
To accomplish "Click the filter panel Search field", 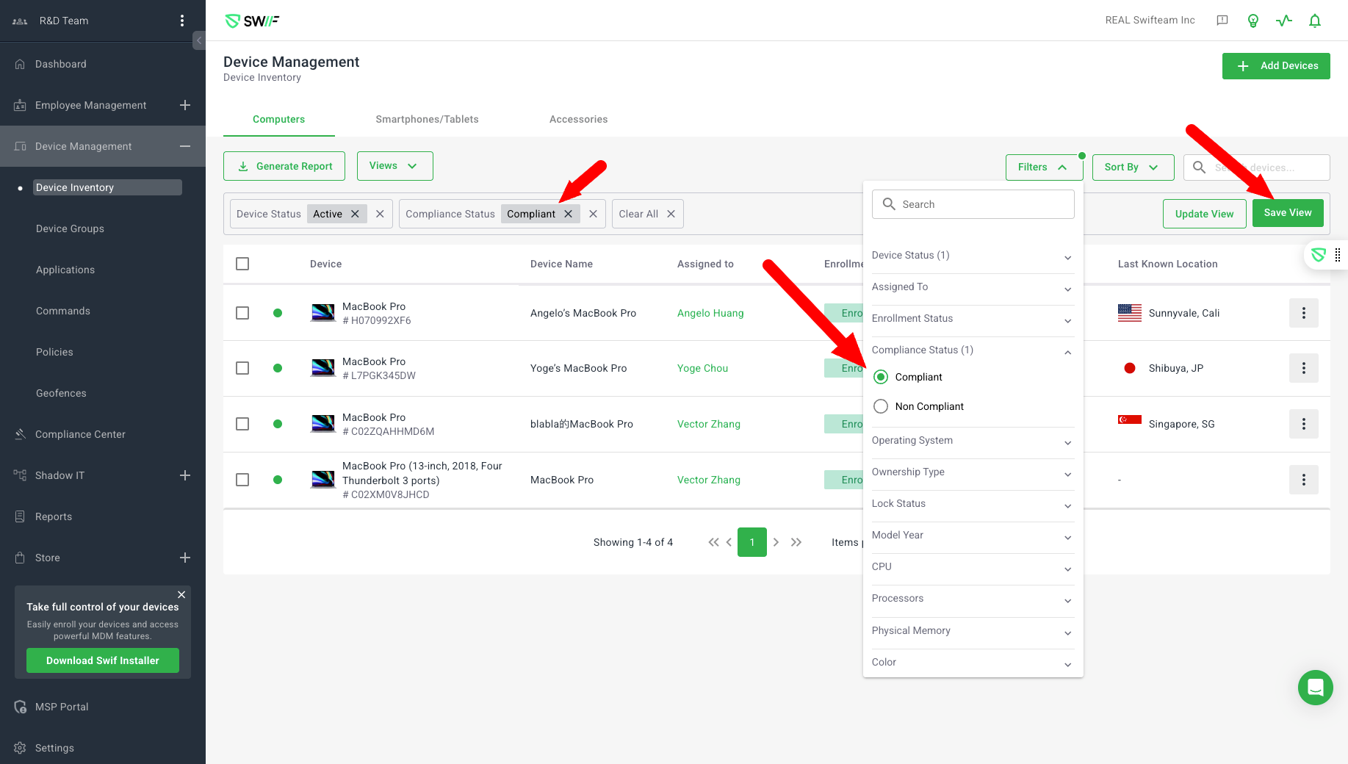I will [x=973, y=204].
